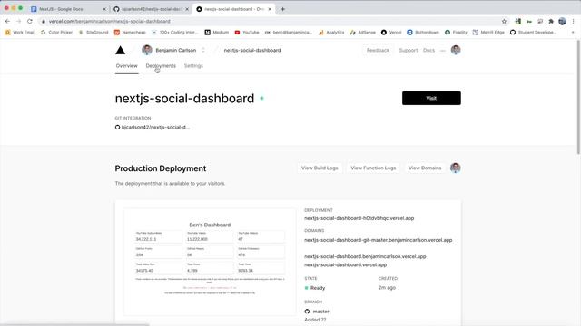The height and width of the screenshot is (326, 581).
Task: Open the Benjamin Carlson scope switcher
Action: pyautogui.click(x=203, y=50)
